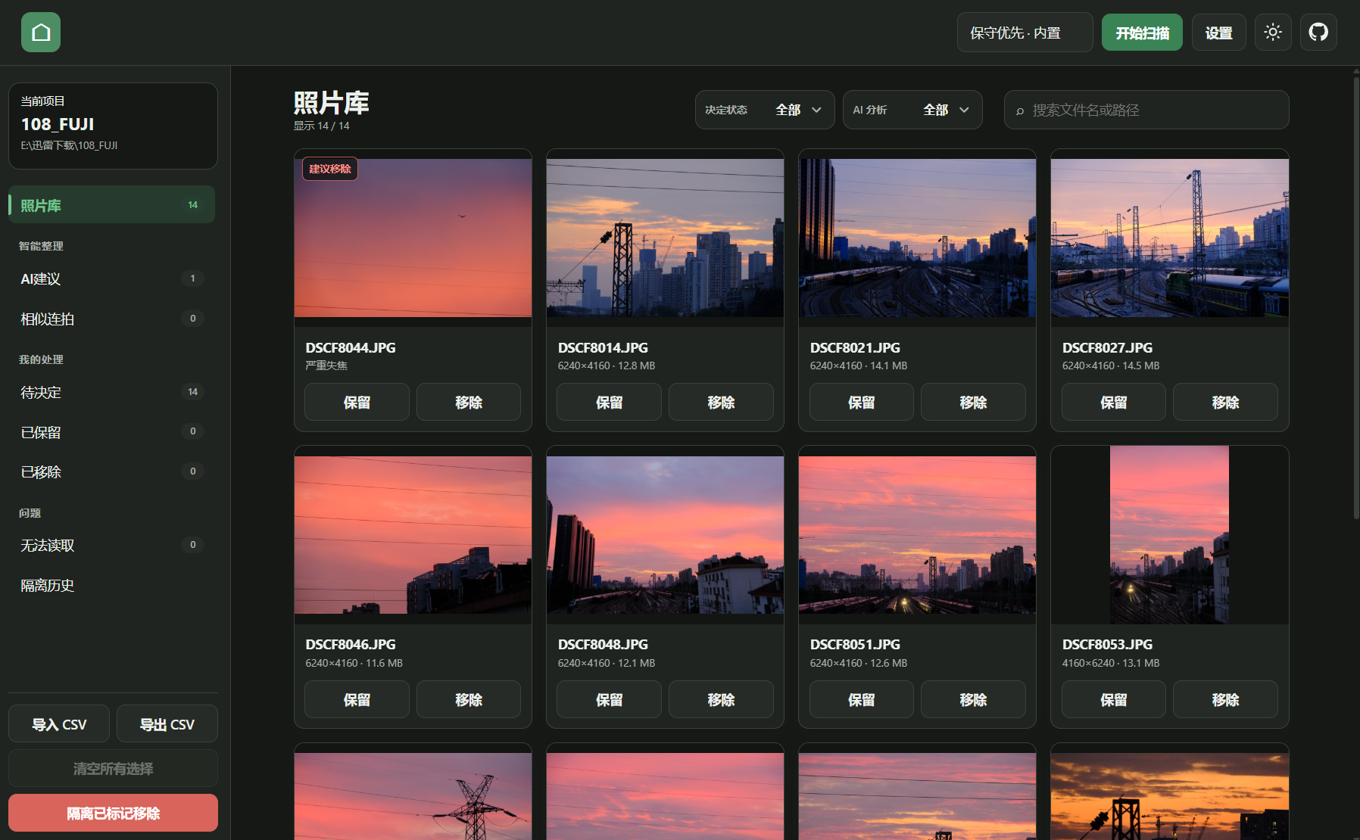The width and height of the screenshot is (1360, 840).
Task: Keep DSCF8051.JPG with 保留
Action: pyautogui.click(x=861, y=699)
